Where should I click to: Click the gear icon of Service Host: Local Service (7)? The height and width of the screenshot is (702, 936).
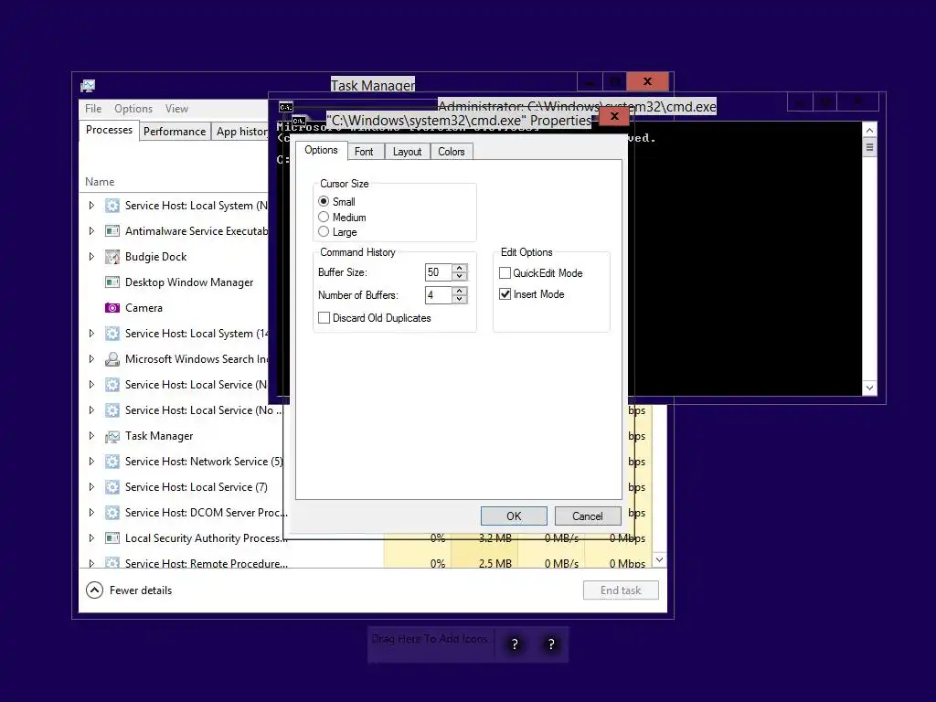click(x=112, y=487)
